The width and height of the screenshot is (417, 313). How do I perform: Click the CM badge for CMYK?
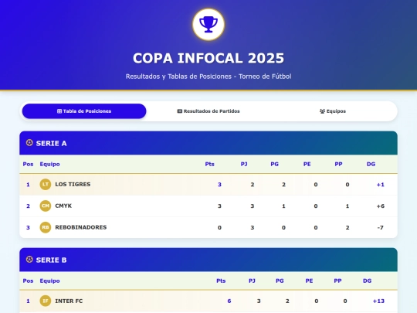[46, 206]
